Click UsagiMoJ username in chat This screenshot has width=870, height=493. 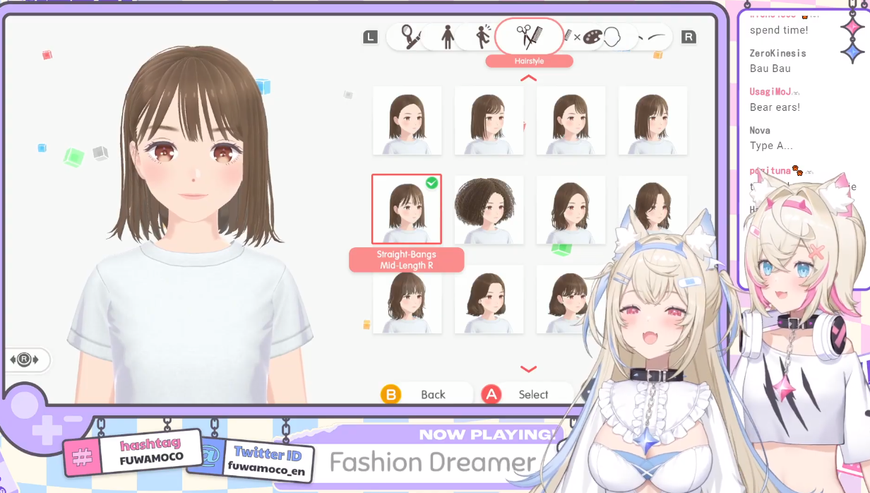[770, 92]
